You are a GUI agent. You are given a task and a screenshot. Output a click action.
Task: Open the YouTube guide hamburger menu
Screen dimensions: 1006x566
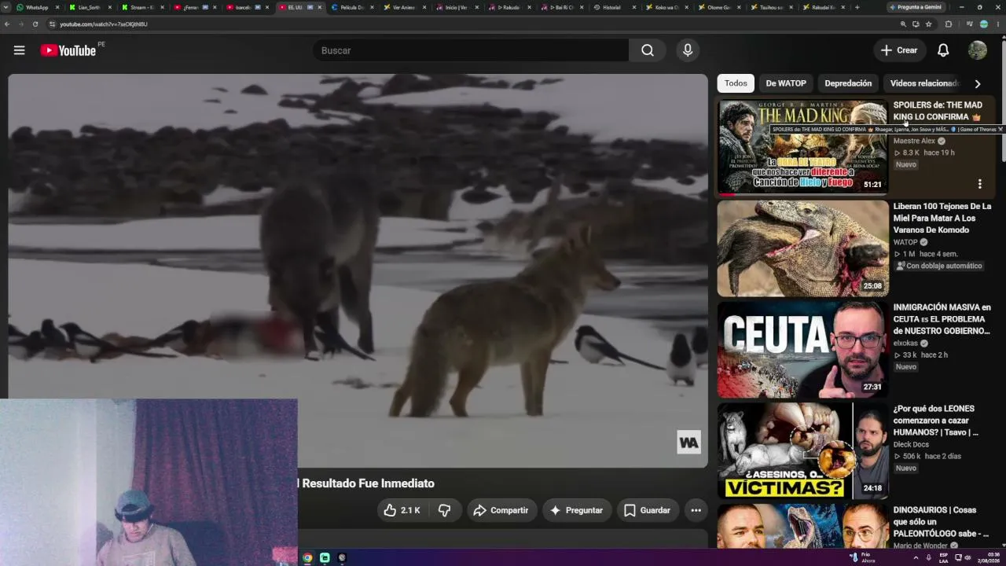pyautogui.click(x=19, y=50)
